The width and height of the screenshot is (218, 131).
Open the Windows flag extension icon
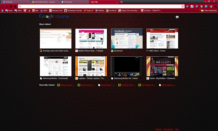click(x=201, y=6)
